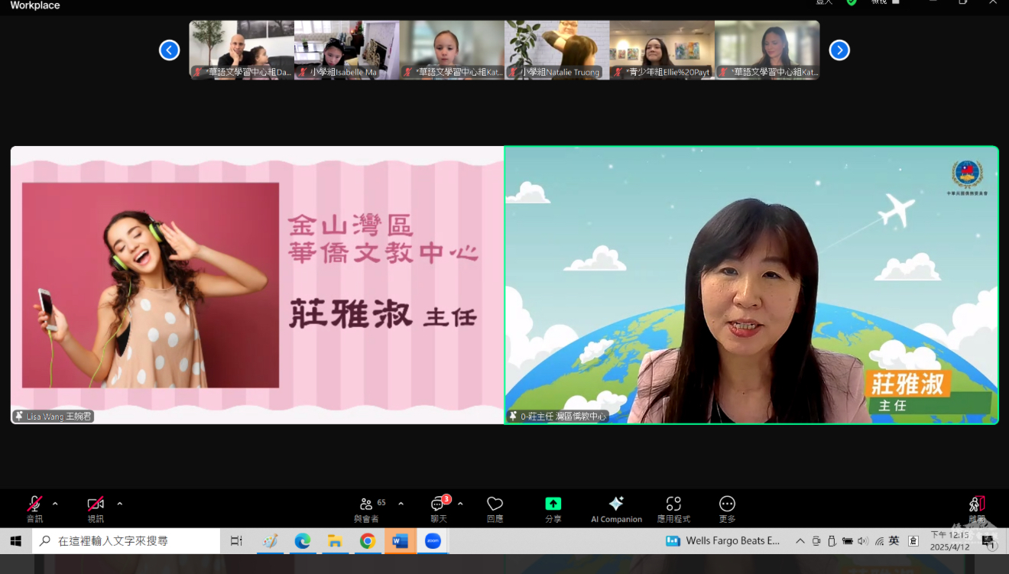The width and height of the screenshot is (1009, 574).
Task: Open Microsoft Word from the taskbar
Action: [x=400, y=541]
